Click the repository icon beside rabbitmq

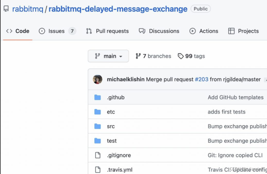6,9
